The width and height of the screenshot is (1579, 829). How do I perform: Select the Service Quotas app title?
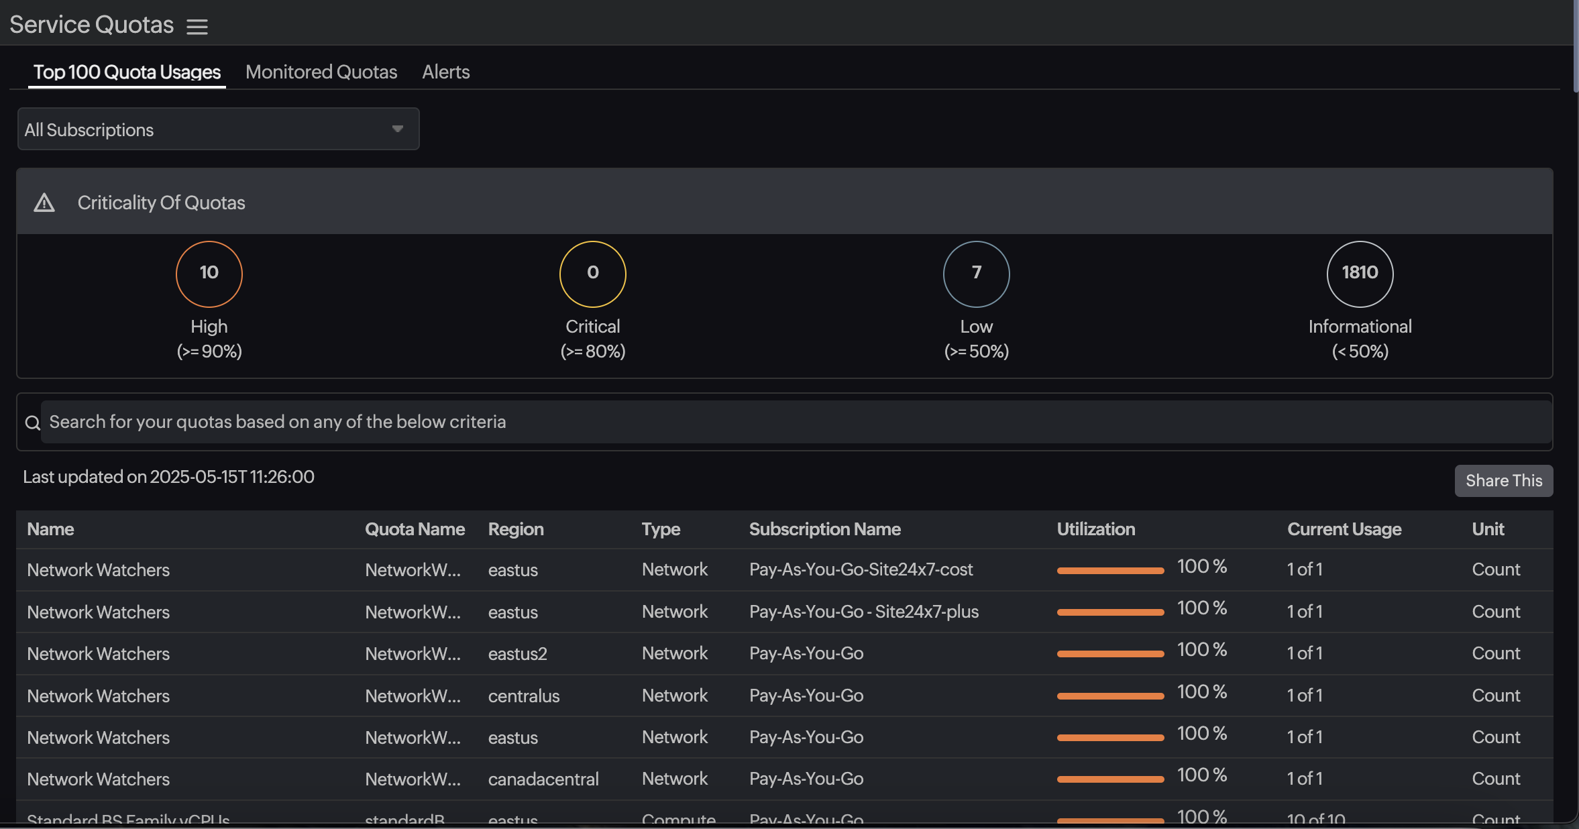click(x=91, y=23)
